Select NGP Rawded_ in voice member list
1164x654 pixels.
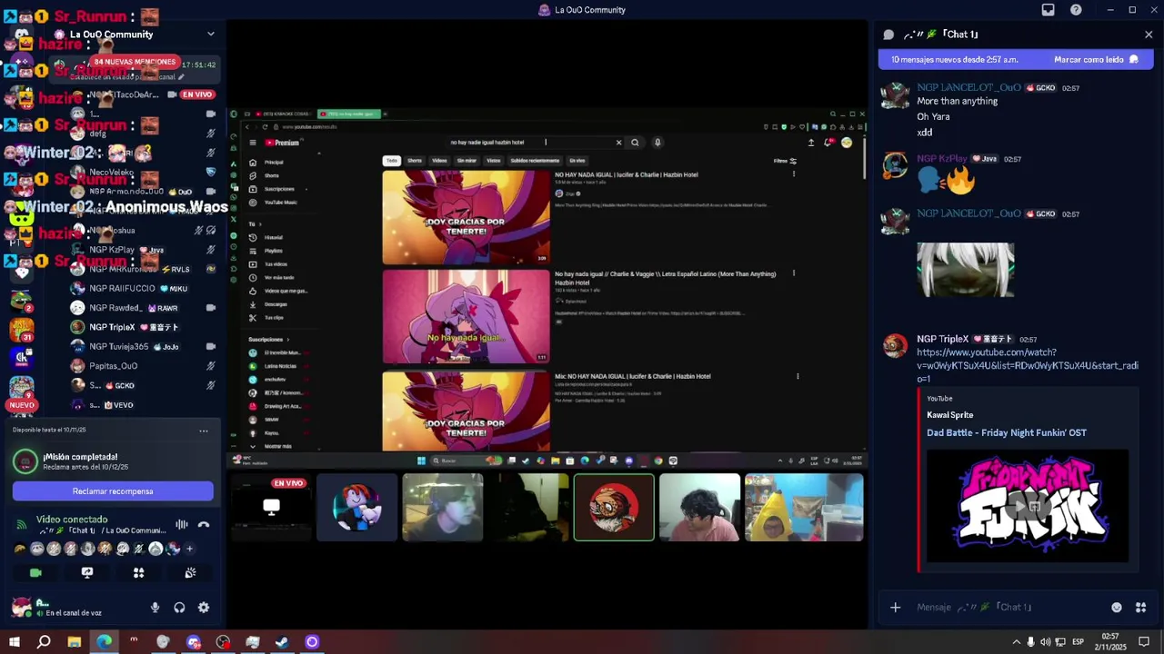click(x=145, y=308)
